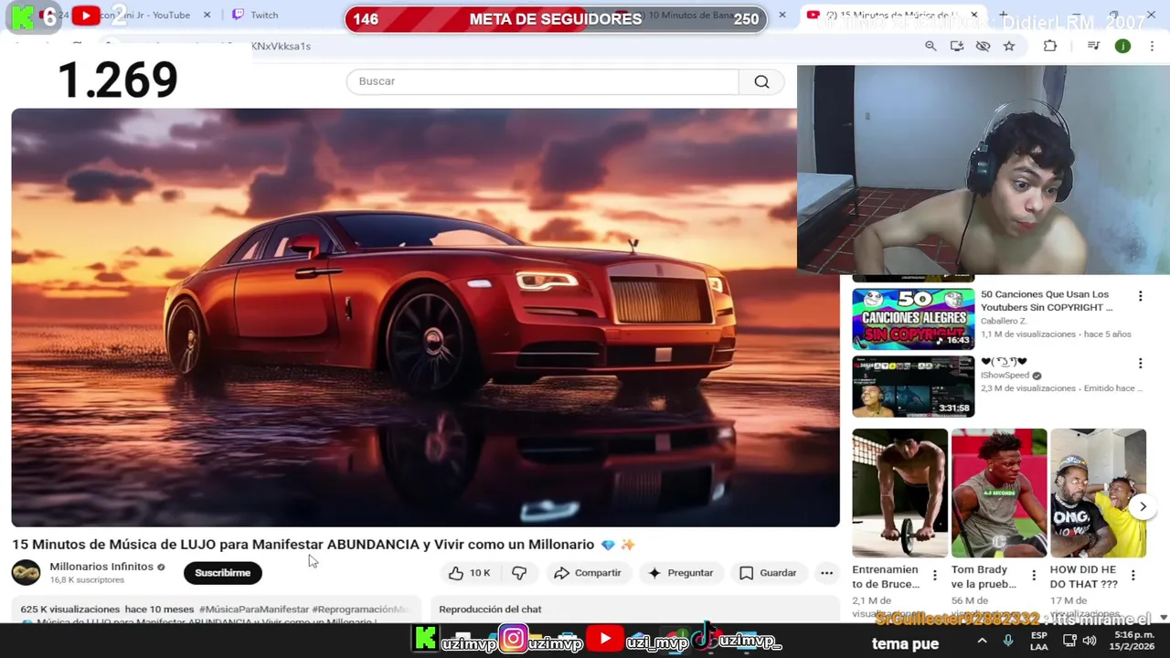Open more actions three-dot menu under video
This screenshot has width=1170, height=658.
[826, 573]
